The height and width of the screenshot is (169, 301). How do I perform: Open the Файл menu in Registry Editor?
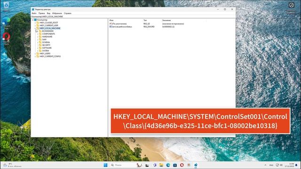pyautogui.click(x=34, y=13)
